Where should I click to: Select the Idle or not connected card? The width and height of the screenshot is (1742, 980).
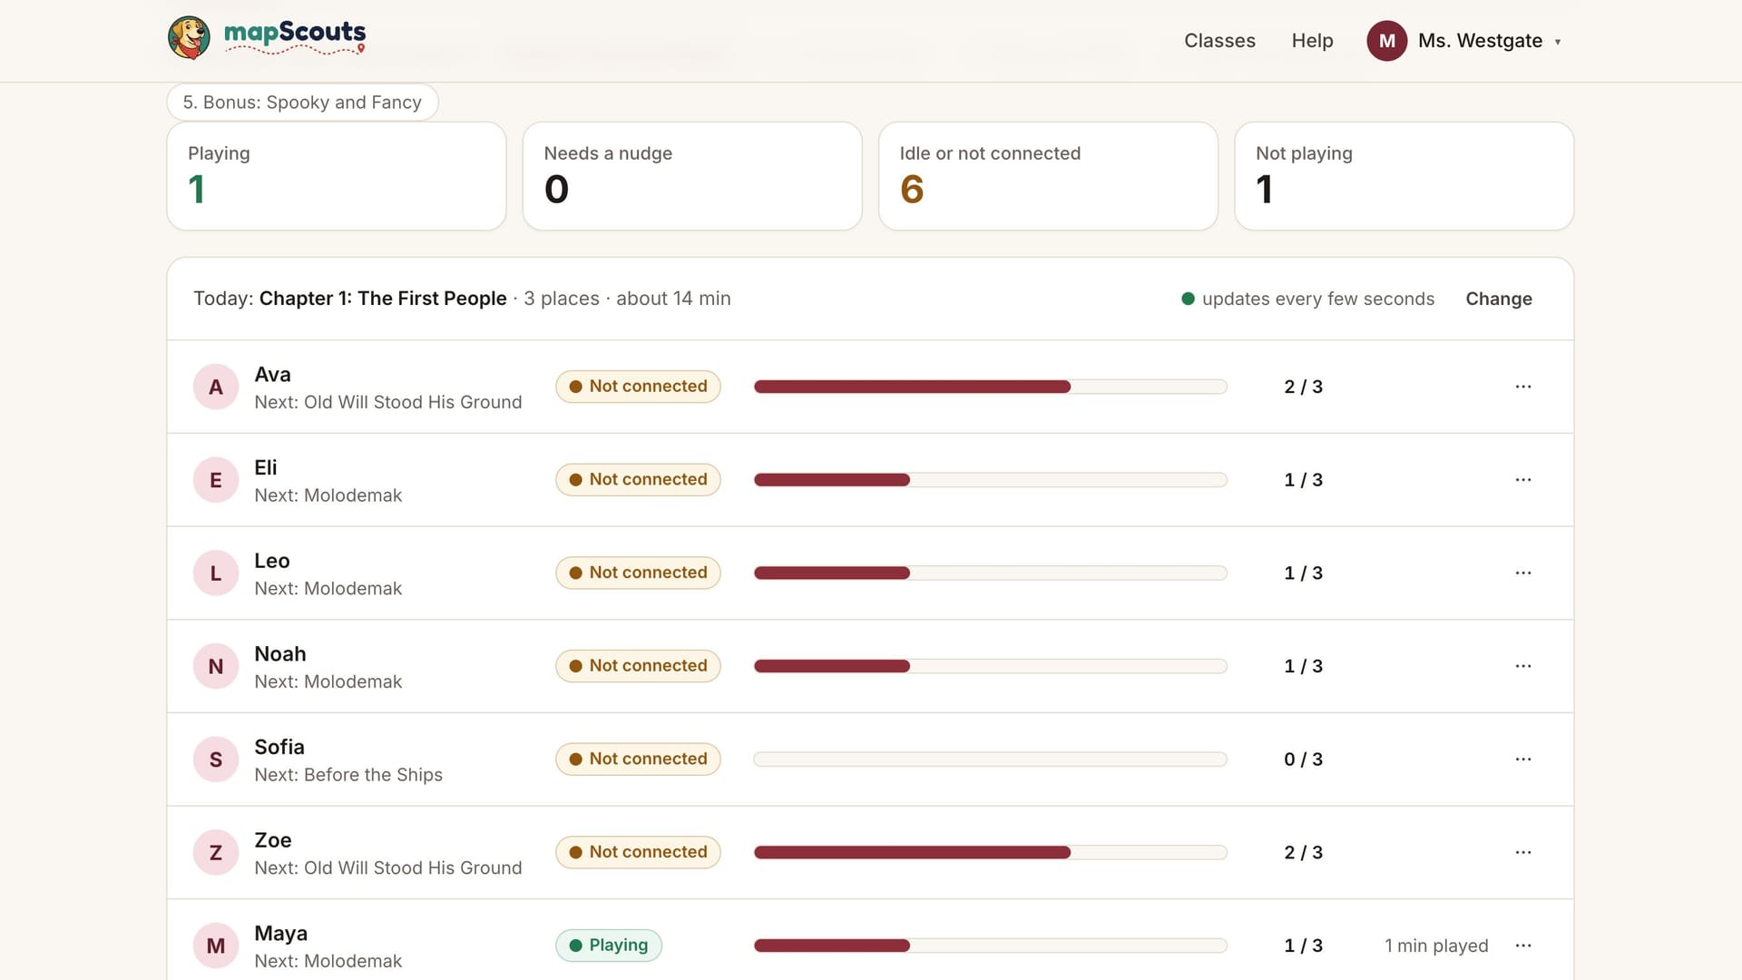point(1048,176)
